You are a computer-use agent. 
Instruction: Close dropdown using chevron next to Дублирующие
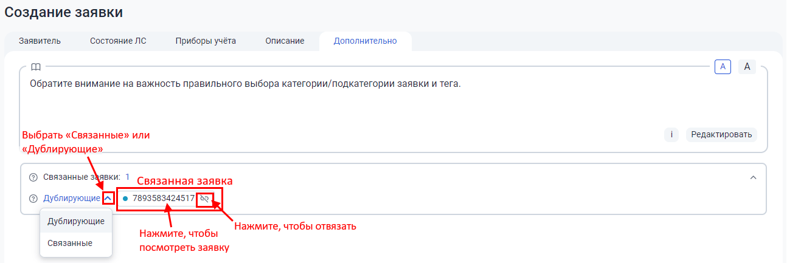(x=108, y=198)
